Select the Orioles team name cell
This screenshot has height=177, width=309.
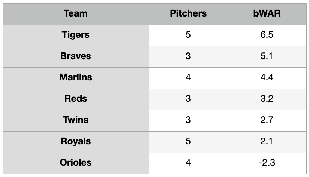(x=76, y=163)
